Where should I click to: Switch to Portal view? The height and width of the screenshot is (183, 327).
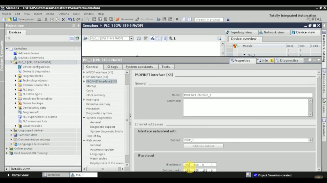click(18, 175)
